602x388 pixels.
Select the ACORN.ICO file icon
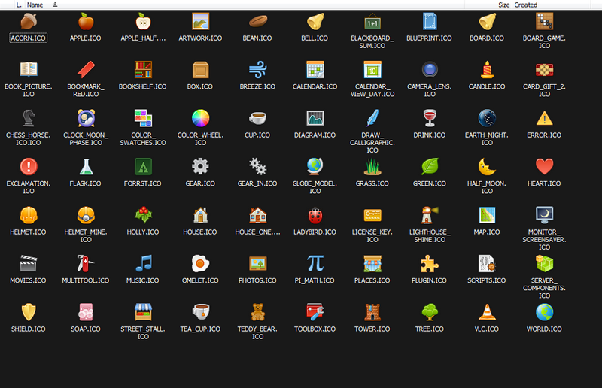[x=28, y=21]
